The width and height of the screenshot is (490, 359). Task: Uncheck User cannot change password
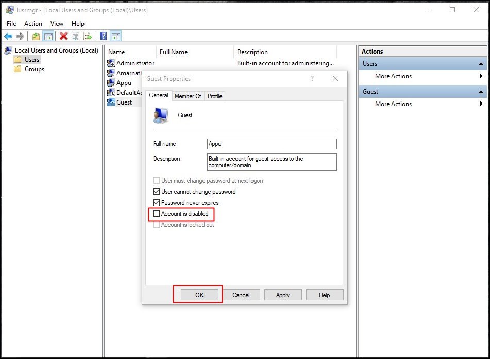156,192
